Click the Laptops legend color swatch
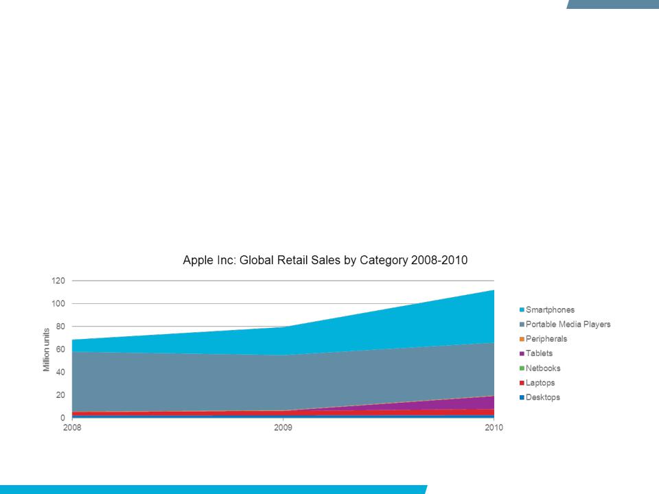The height and width of the screenshot is (494, 659). coord(522,383)
